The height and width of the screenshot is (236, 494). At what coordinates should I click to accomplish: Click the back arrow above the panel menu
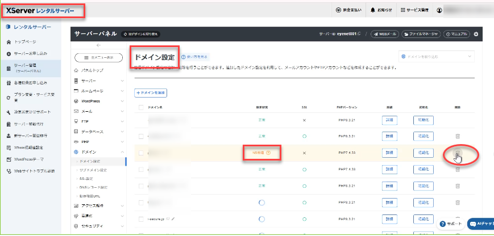pos(98,45)
